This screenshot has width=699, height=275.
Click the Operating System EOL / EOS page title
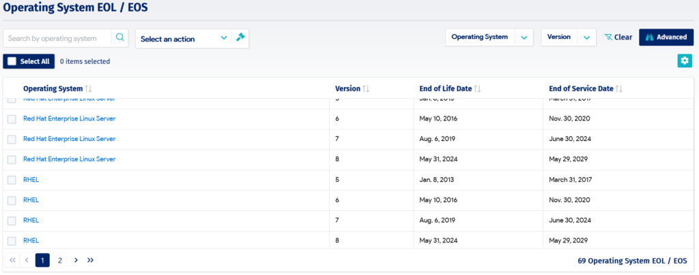[76, 7]
